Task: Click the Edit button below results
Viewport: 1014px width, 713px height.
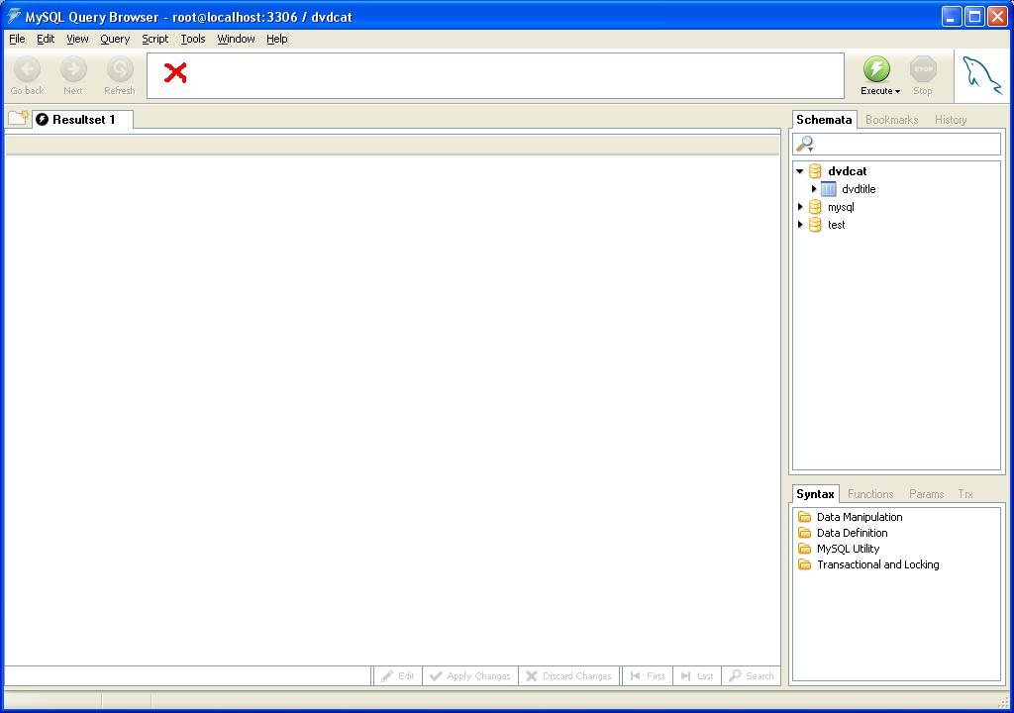Action: tap(398, 675)
